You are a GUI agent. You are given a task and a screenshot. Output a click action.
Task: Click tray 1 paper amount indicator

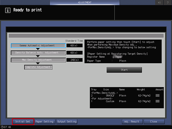pyautogui.click(x=157, y=101)
